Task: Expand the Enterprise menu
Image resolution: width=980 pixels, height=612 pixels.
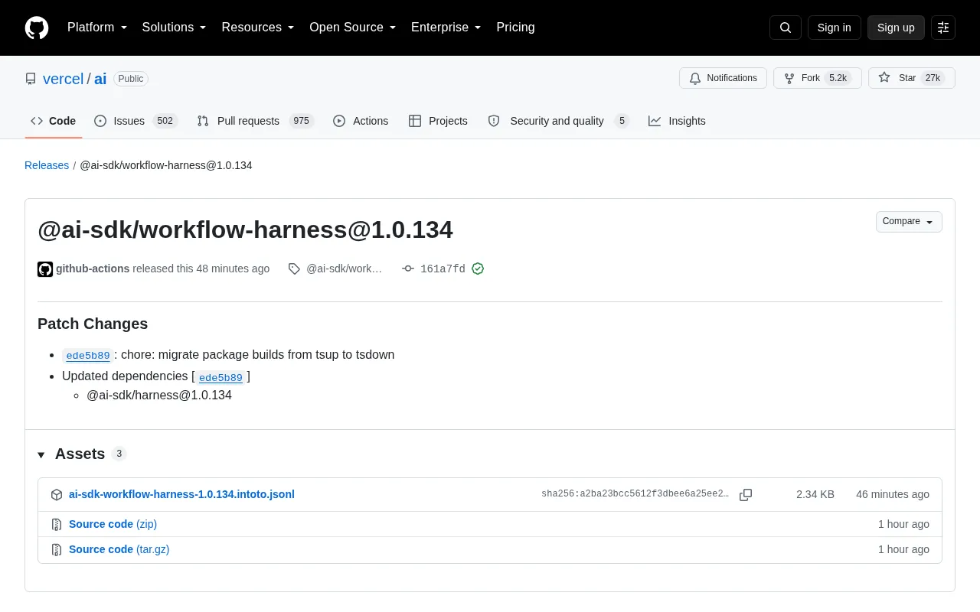Action: [446, 28]
